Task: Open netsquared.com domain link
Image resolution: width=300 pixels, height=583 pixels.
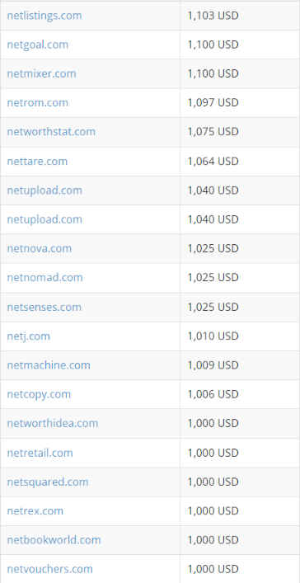Action: click(x=48, y=482)
